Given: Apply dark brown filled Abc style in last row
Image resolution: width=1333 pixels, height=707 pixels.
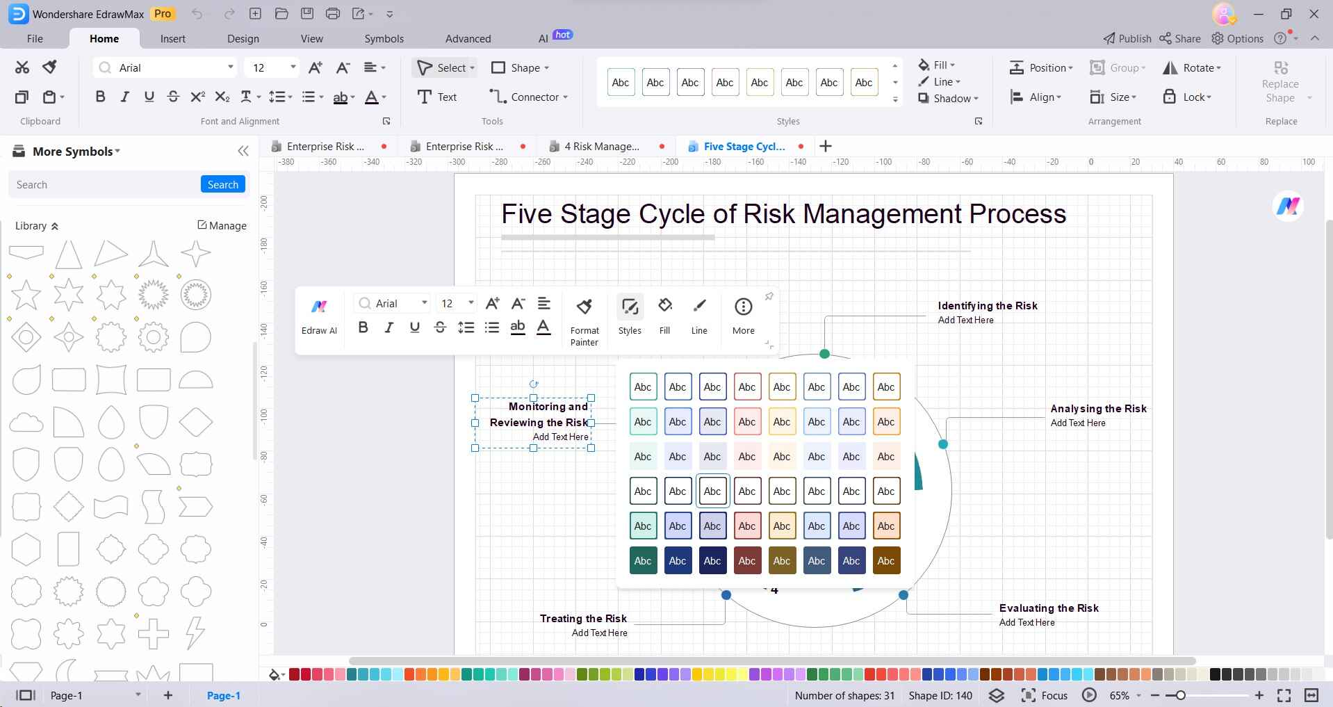Looking at the screenshot, I should [886, 560].
